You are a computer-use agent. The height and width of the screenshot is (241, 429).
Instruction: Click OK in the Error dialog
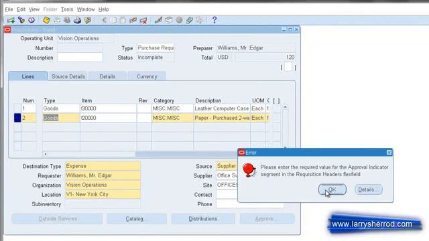click(332, 189)
